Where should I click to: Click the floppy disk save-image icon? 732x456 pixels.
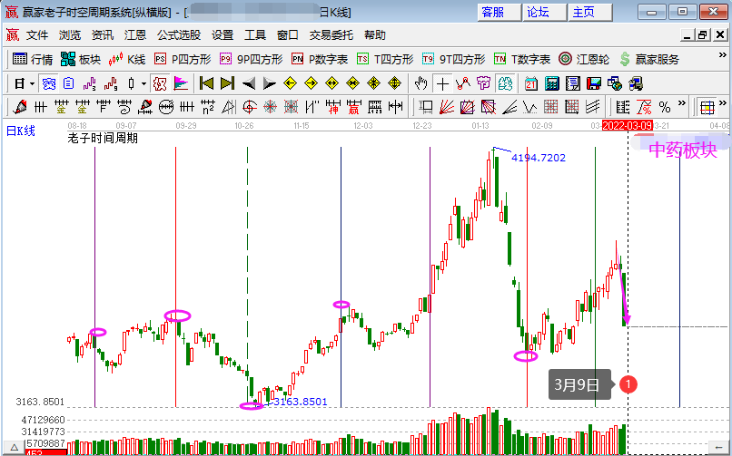(594, 83)
